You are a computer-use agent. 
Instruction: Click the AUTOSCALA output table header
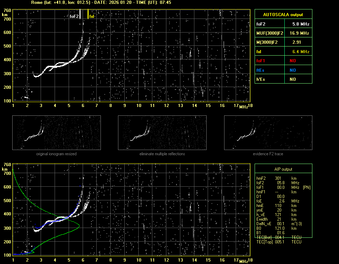coord(283,15)
